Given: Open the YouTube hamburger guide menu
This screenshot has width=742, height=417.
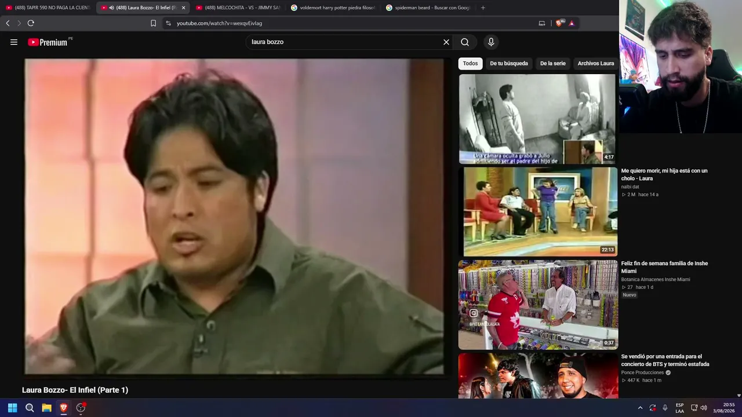Looking at the screenshot, I should tap(14, 42).
